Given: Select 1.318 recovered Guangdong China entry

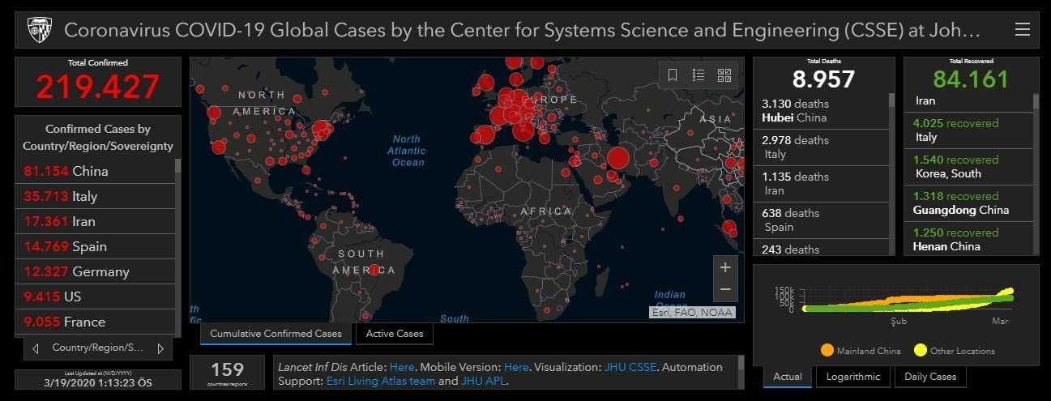Looking at the screenshot, I should 969,203.
